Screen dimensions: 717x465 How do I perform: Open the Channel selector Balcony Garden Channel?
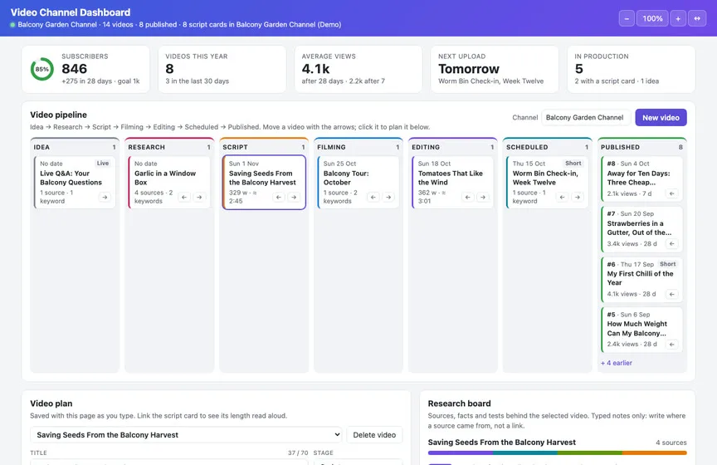click(x=586, y=118)
